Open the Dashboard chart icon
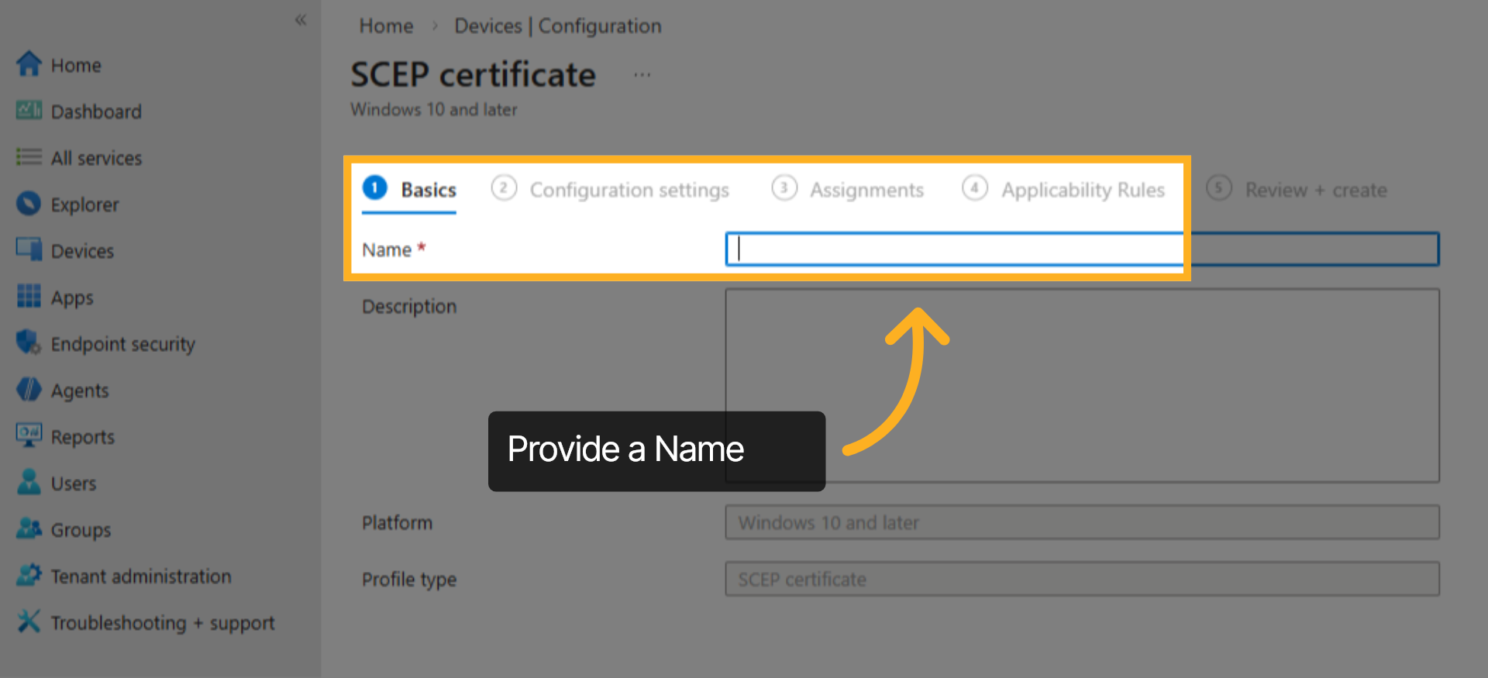This screenshot has height=678, width=1488. pyautogui.click(x=29, y=111)
